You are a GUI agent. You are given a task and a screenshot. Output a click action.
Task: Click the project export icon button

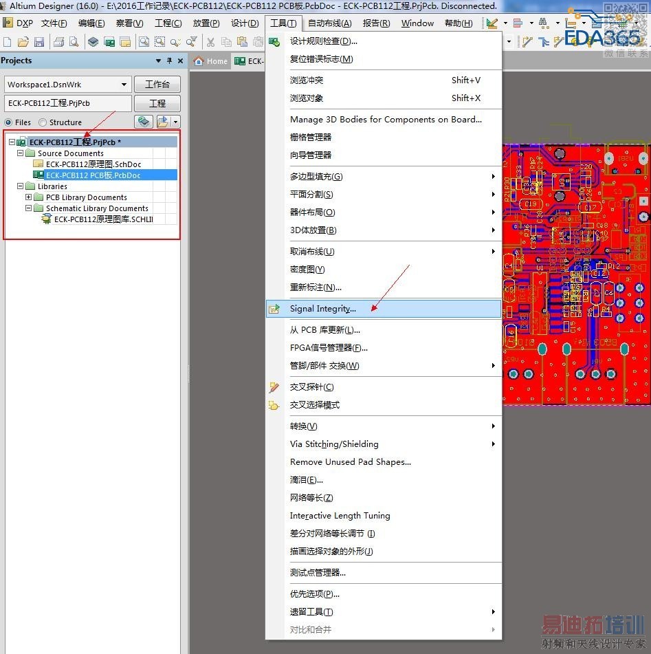(x=163, y=121)
